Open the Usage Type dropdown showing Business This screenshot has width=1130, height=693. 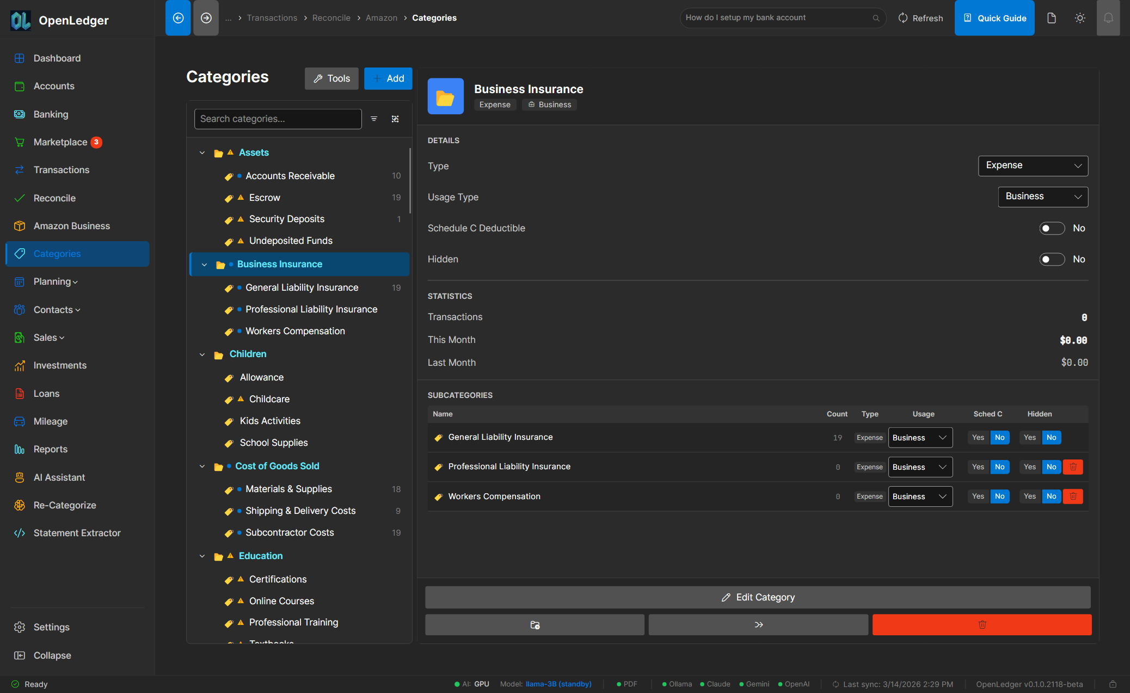coord(1042,197)
